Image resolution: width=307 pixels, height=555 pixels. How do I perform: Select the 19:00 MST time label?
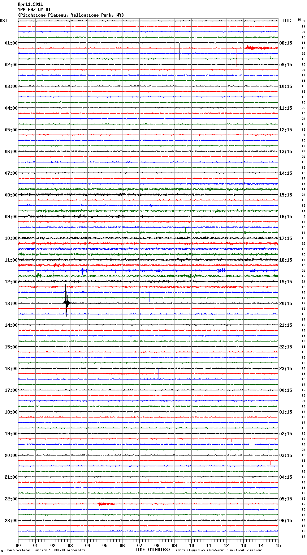pos(11,434)
